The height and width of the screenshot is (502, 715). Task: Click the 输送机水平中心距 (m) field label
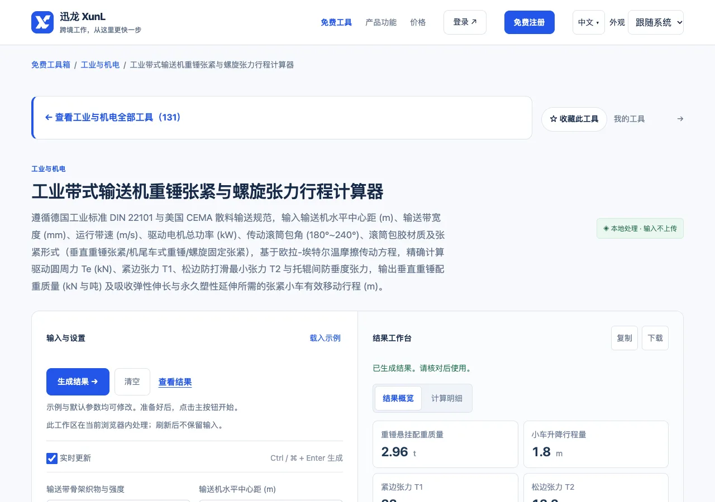click(x=237, y=489)
